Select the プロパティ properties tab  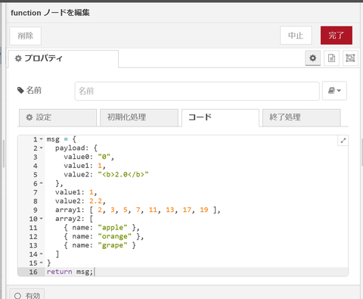[64, 58]
